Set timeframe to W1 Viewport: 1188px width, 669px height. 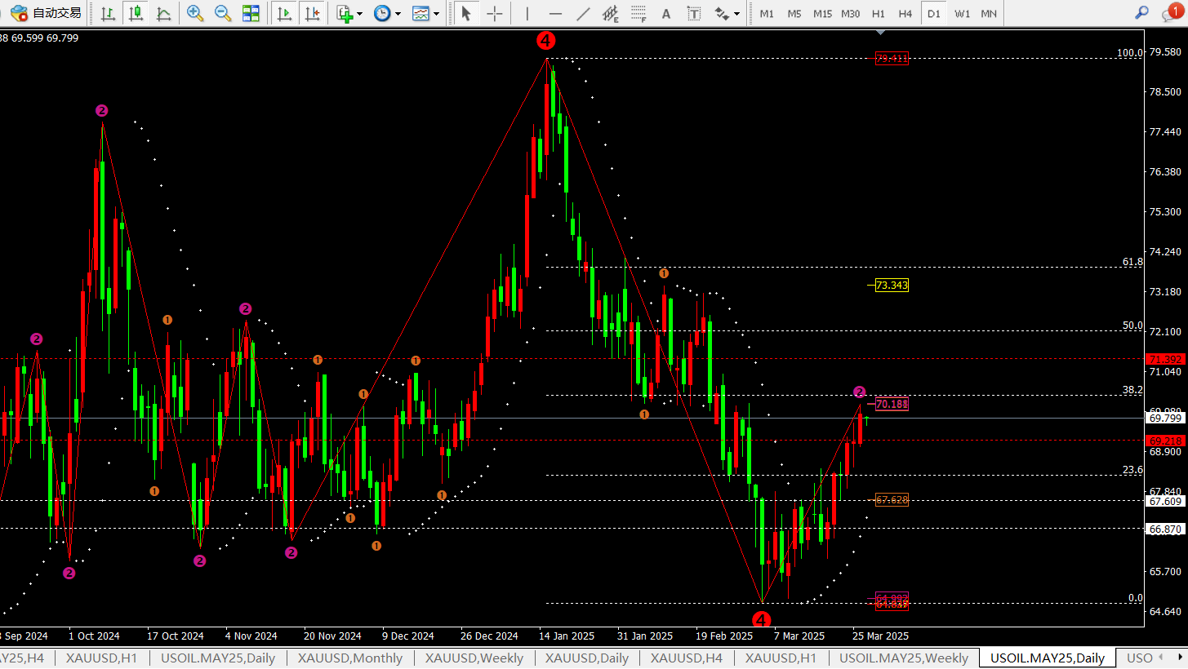click(962, 13)
